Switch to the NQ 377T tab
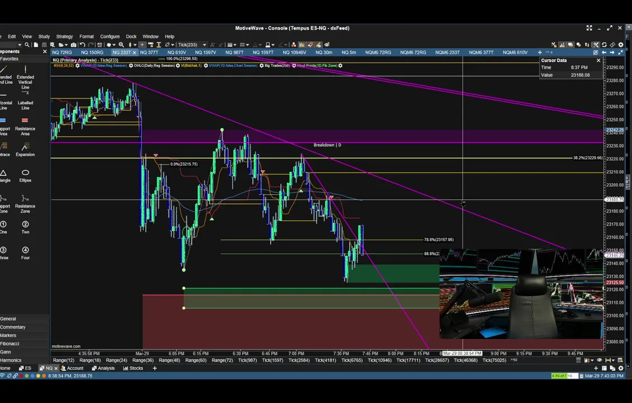The width and height of the screenshot is (632, 403). [149, 53]
